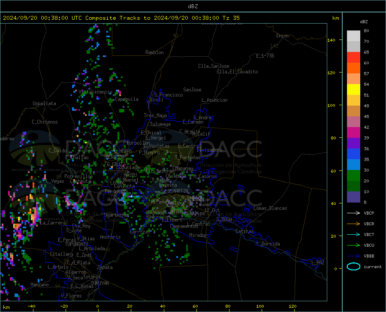Screen dimensions: 386x312
Task: Click the timestamp header '2024/09/20 00:38:00 UTC Composite'
Action: (59, 18)
